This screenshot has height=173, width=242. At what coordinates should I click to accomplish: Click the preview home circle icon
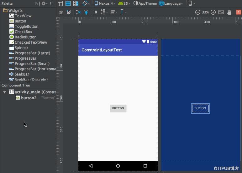pyautogui.click(x=118, y=166)
